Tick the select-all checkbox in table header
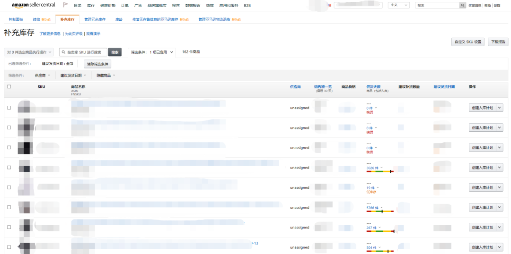The width and height of the screenshot is (511, 254). pos(9,87)
